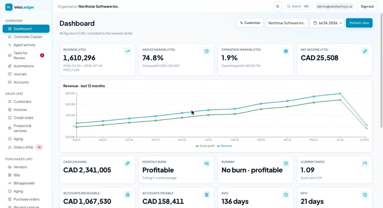Click the red 4 badge on Tasks for Review
Viewport: 383px width, 208px height.
point(42,55)
